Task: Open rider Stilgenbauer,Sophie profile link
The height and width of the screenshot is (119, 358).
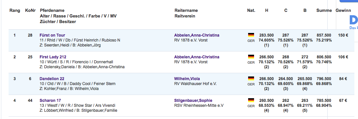Action: (x=193, y=100)
